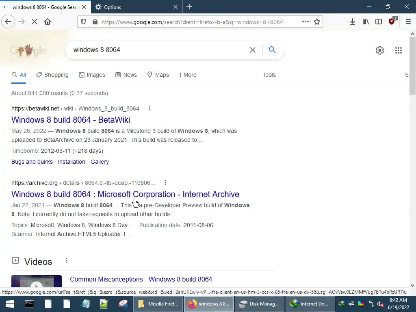Click the network tray icon

click(x=351, y=304)
